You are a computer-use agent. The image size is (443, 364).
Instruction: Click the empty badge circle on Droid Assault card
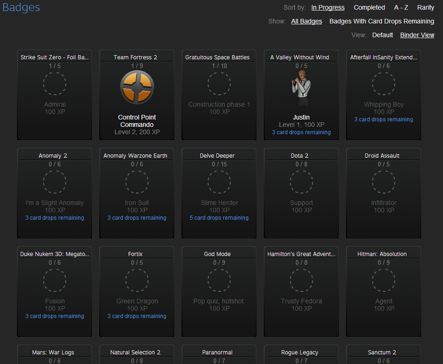click(384, 182)
